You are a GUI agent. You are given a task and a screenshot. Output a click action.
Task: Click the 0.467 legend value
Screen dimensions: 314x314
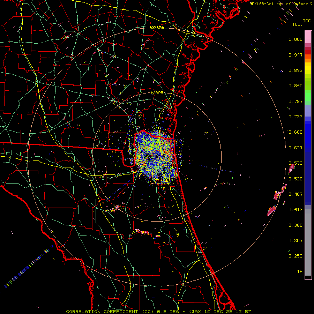(x=296, y=194)
